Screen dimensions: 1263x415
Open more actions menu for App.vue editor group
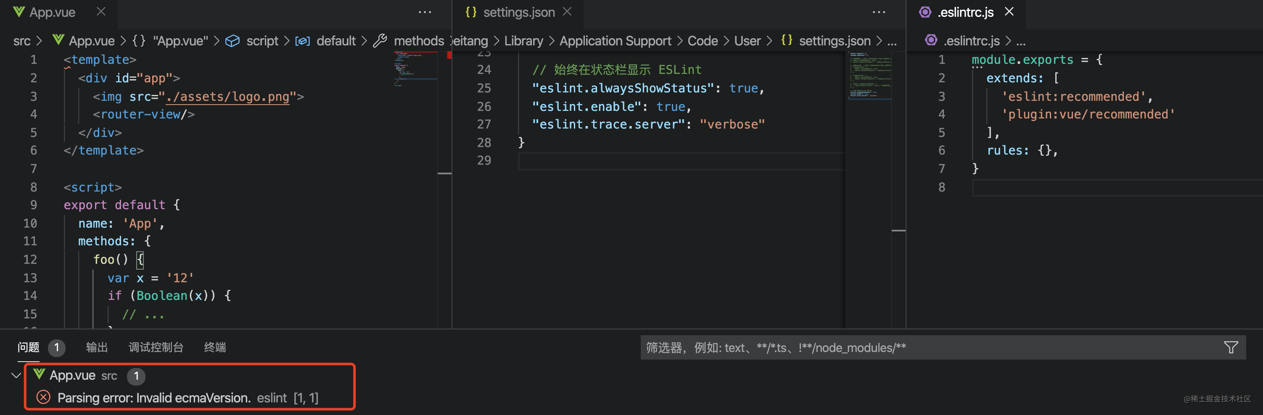pos(425,12)
